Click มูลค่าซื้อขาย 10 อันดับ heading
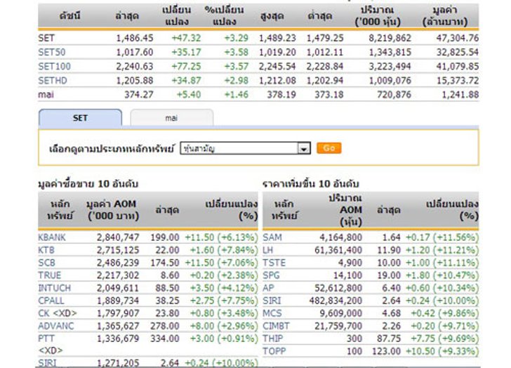Screen dimensions: 511x368 88,184
